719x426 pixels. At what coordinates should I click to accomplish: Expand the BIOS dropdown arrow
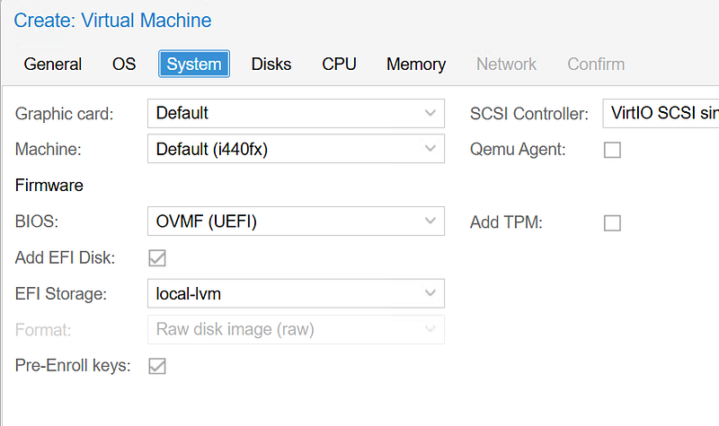click(430, 222)
